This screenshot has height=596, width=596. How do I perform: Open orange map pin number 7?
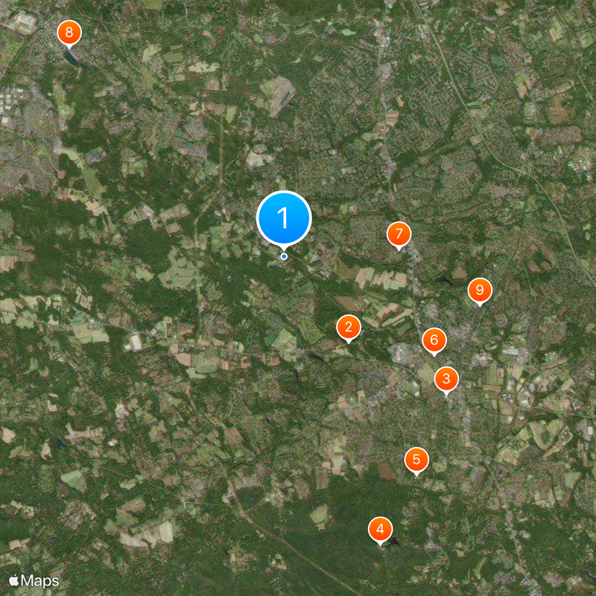click(399, 235)
